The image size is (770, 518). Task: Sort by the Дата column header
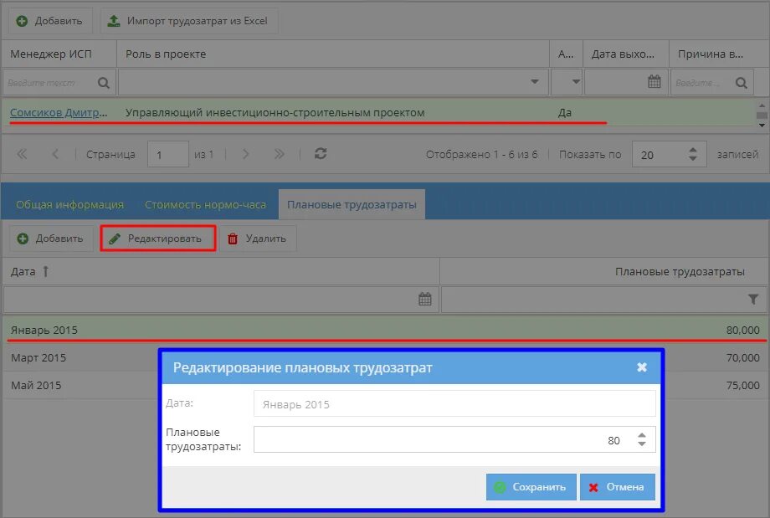[221, 271]
